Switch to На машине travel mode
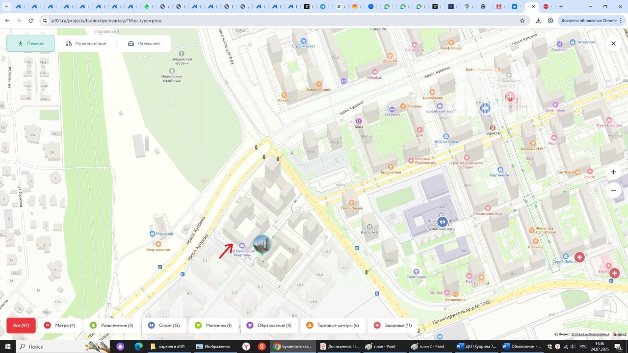 click(144, 44)
